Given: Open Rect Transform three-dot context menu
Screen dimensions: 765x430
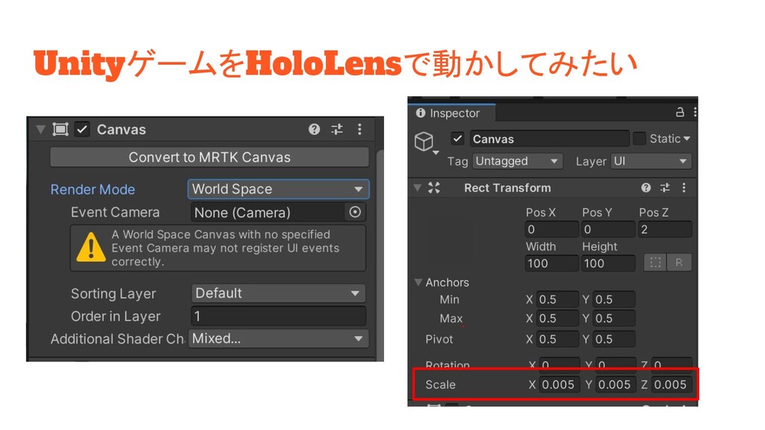Looking at the screenshot, I should pos(684,187).
